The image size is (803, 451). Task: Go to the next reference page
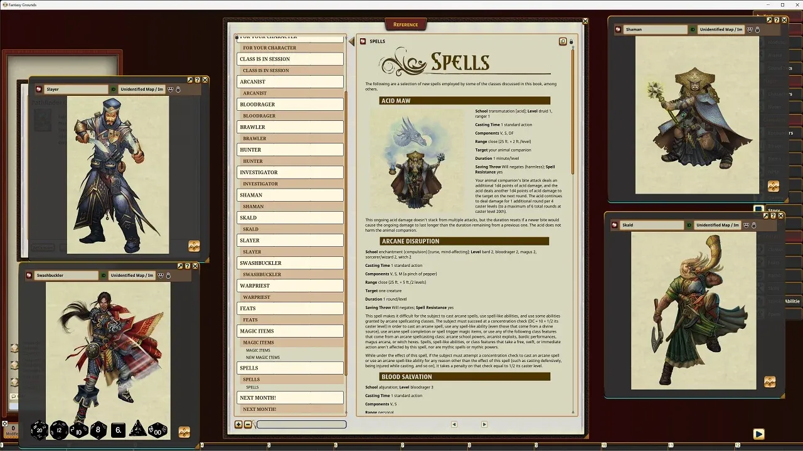(x=484, y=424)
